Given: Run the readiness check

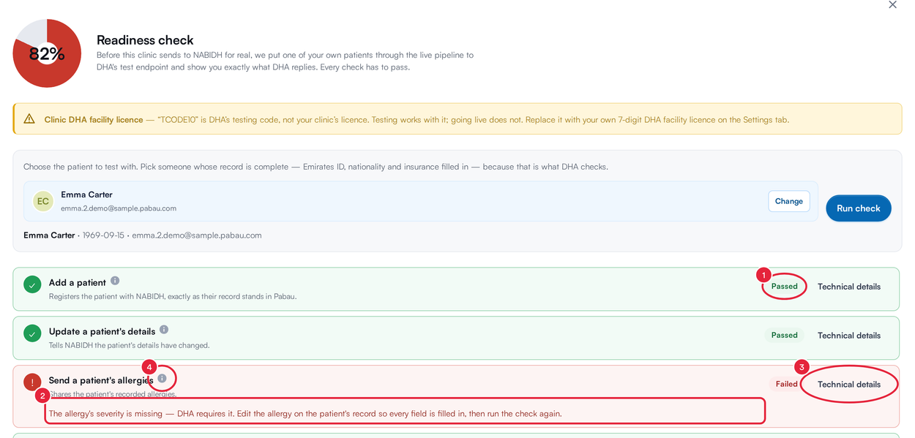Looking at the screenshot, I should [x=859, y=208].
